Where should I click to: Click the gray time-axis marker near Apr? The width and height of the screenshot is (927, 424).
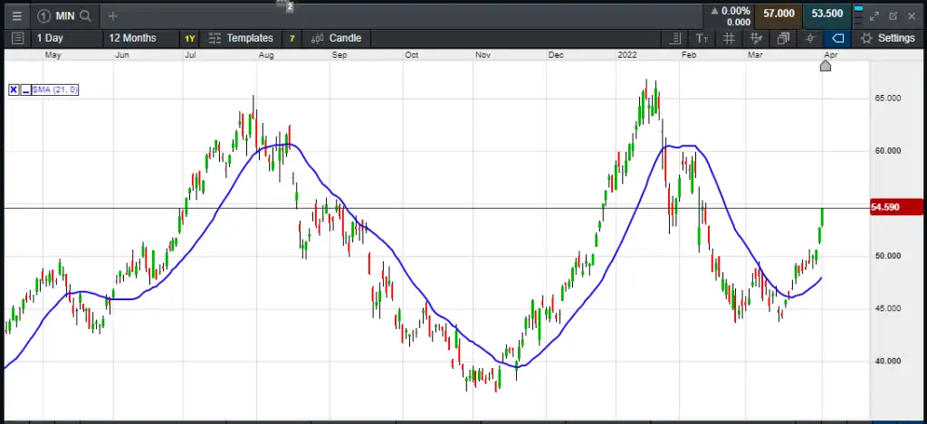(825, 66)
